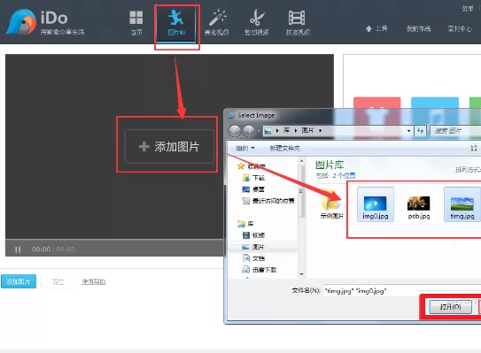Open the 组织 organize dropdown menu
481x353 pixels.
click(x=244, y=149)
